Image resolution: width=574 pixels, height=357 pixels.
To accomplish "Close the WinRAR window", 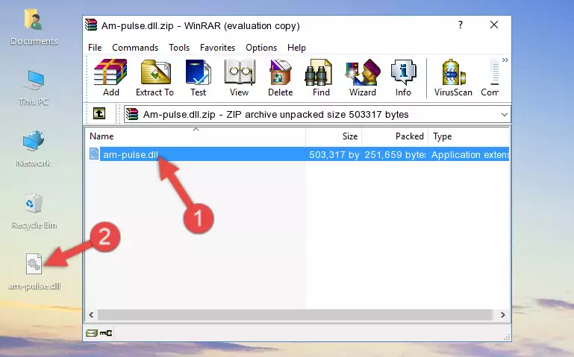I will click(494, 25).
